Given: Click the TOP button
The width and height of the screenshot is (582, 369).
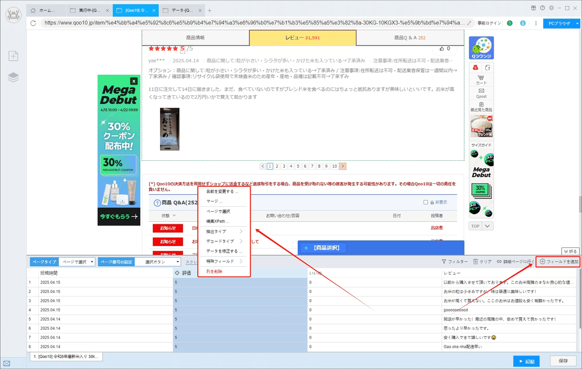Looking at the screenshot, I should coord(476,226).
